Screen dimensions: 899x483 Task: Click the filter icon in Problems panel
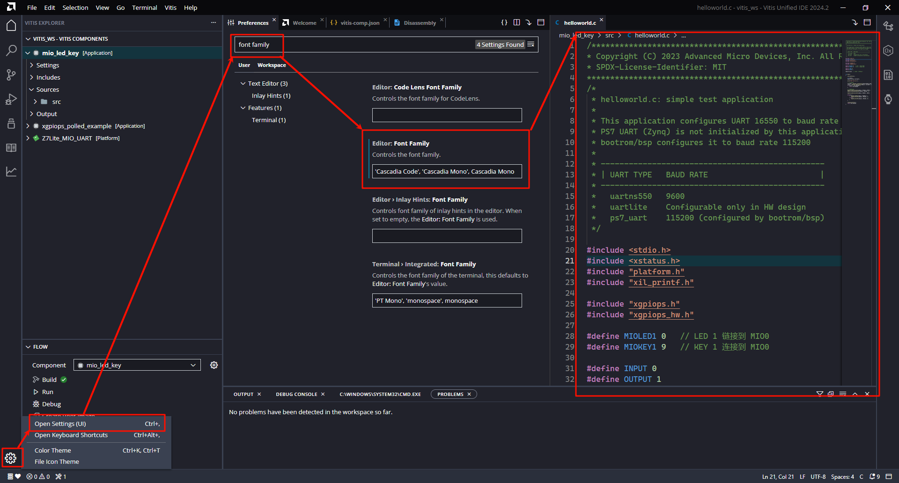(820, 394)
